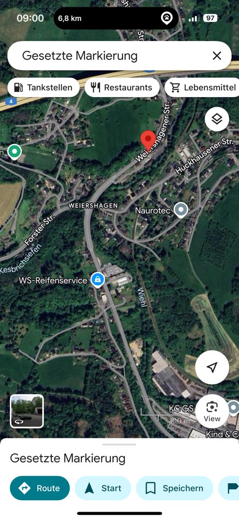Open the Gesetzte Markierung sheet title
The width and height of the screenshot is (239, 520).
[x=68, y=458]
